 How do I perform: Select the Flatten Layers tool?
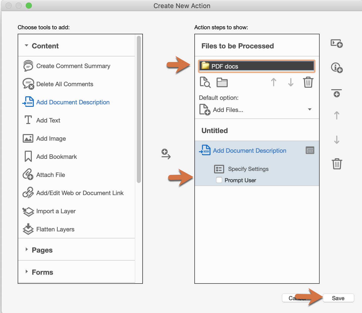(55, 229)
